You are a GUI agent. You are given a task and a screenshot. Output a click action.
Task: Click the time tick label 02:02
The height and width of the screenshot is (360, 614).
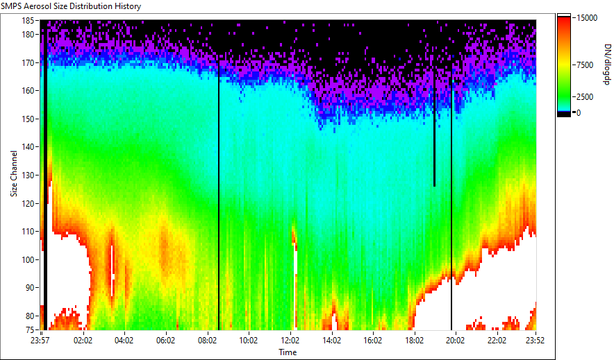click(83, 341)
